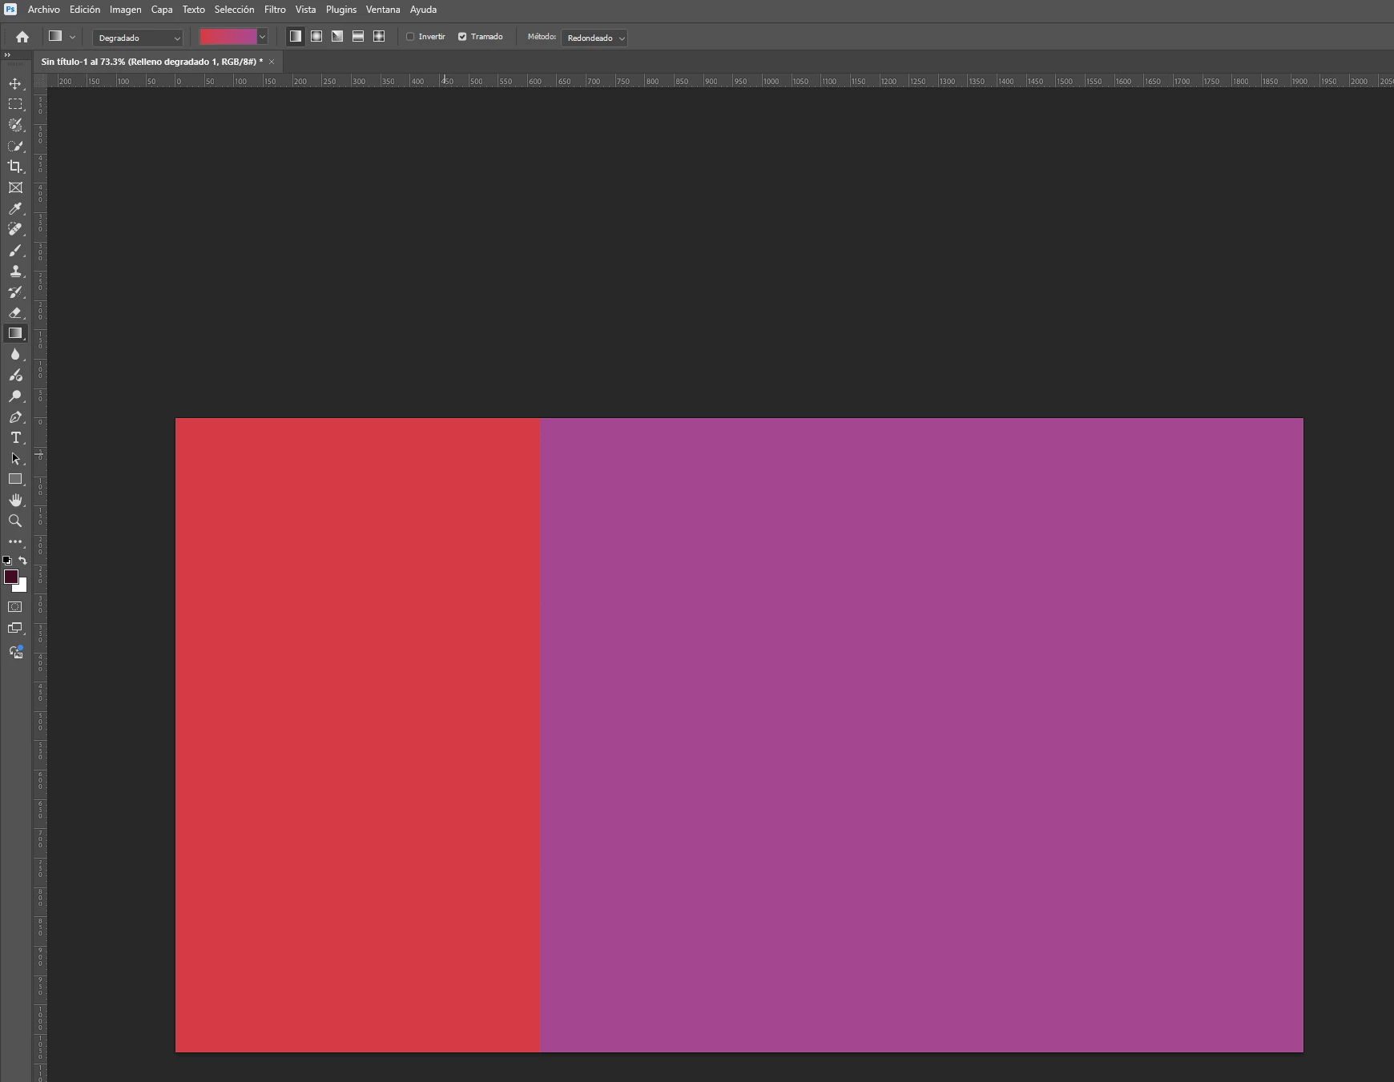Screen dimensions: 1394x1082
Task: Open the Filtro menu
Action: [275, 10]
